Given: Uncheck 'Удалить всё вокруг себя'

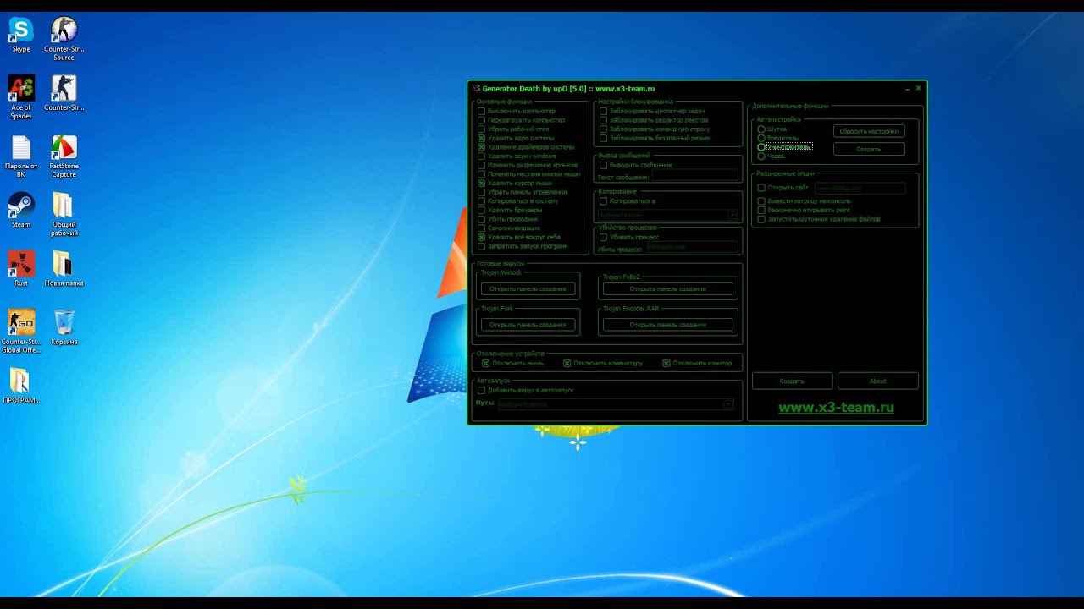Looking at the screenshot, I should (482, 237).
